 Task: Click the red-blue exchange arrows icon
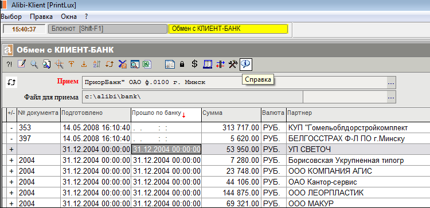click(x=221, y=65)
